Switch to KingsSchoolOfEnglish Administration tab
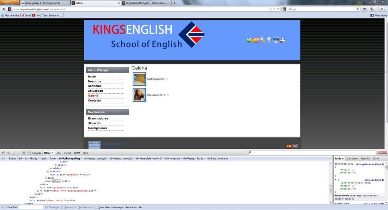388x210 pixels. 146,3
